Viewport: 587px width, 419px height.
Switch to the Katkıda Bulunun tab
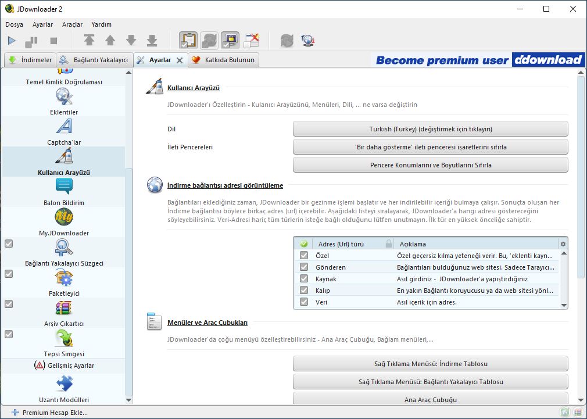point(224,60)
